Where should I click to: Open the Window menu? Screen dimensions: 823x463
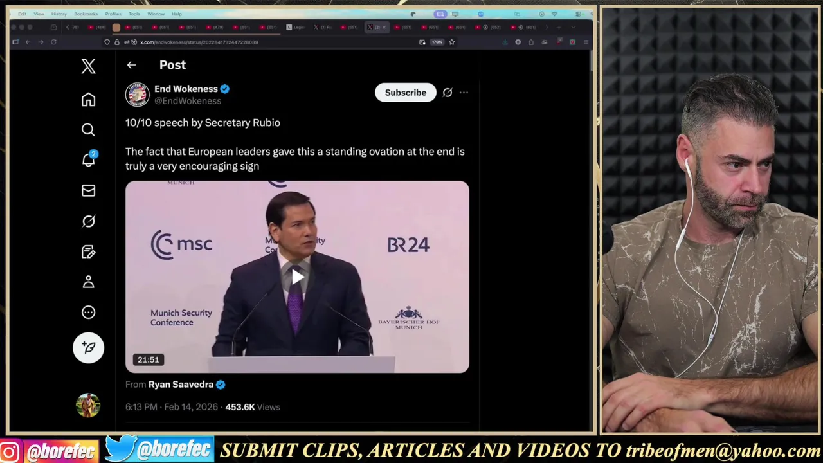click(156, 14)
